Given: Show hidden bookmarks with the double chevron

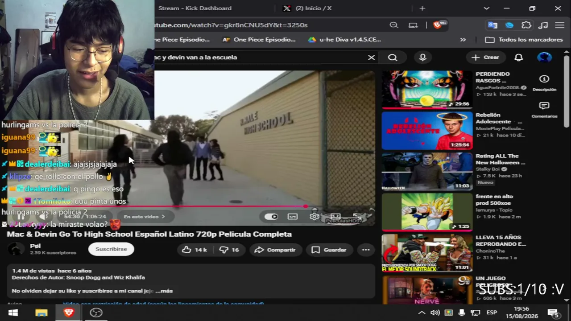Looking at the screenshot, I should (463, 40).
